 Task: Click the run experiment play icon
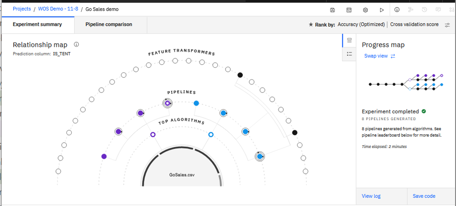(x=382, y=10)
